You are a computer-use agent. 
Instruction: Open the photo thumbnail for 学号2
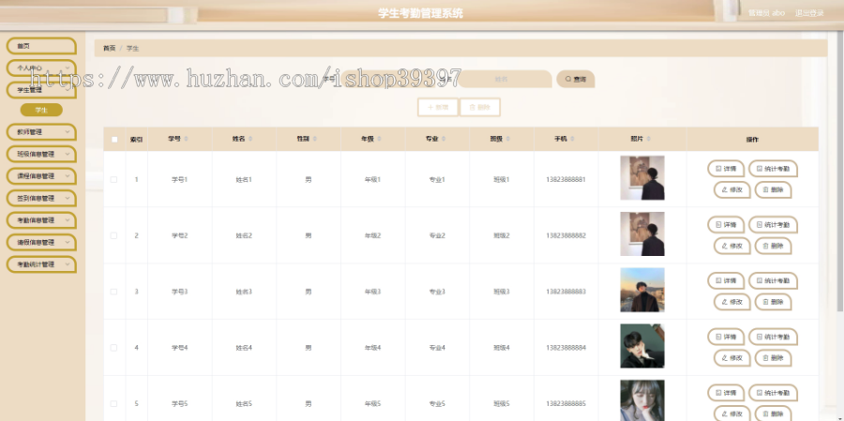tap(642, 233)
